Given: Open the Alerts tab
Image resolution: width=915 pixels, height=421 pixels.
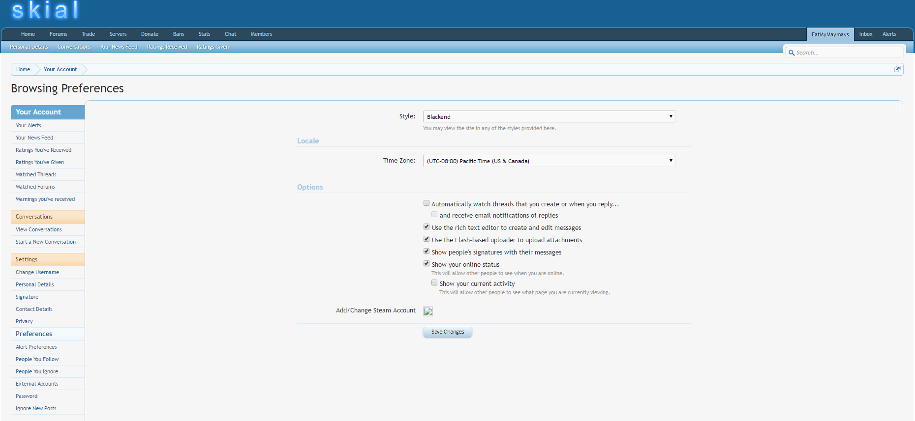Looking at the screenshot, I should point(889,34).
